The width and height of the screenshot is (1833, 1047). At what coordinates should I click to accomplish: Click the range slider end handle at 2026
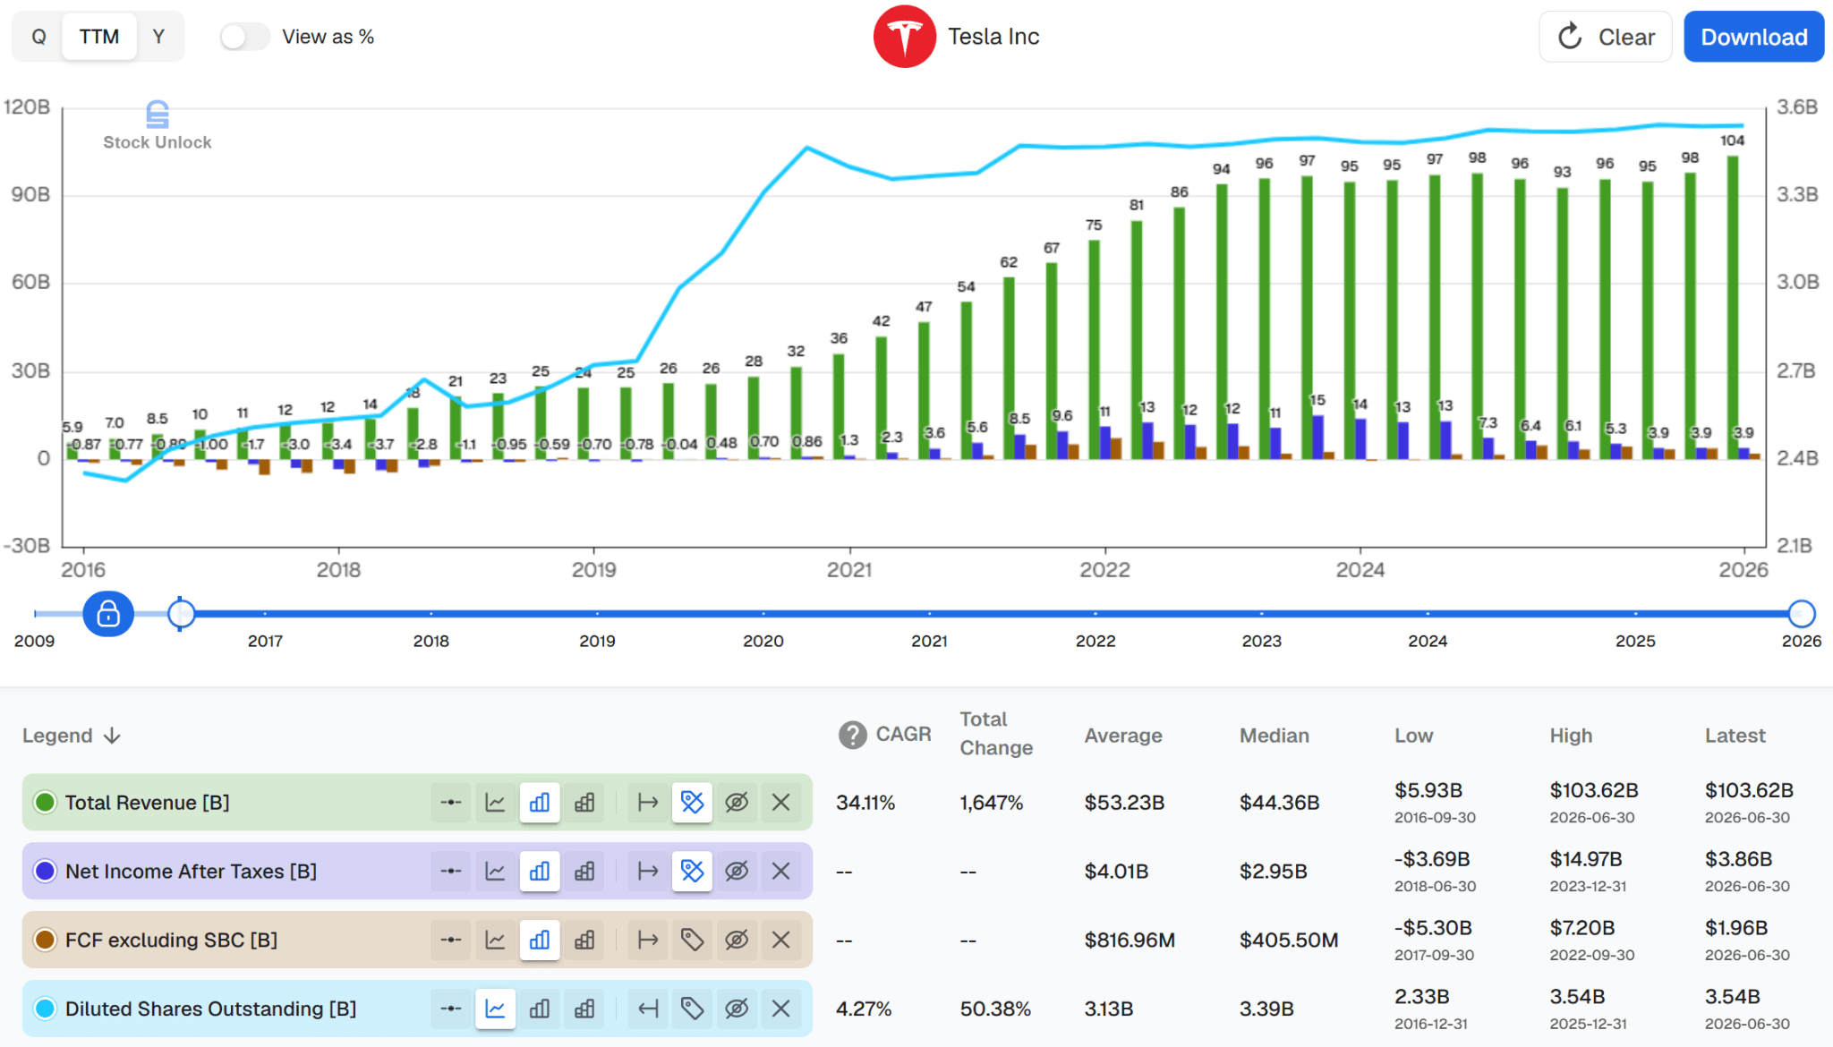(x=1802, y=614)
